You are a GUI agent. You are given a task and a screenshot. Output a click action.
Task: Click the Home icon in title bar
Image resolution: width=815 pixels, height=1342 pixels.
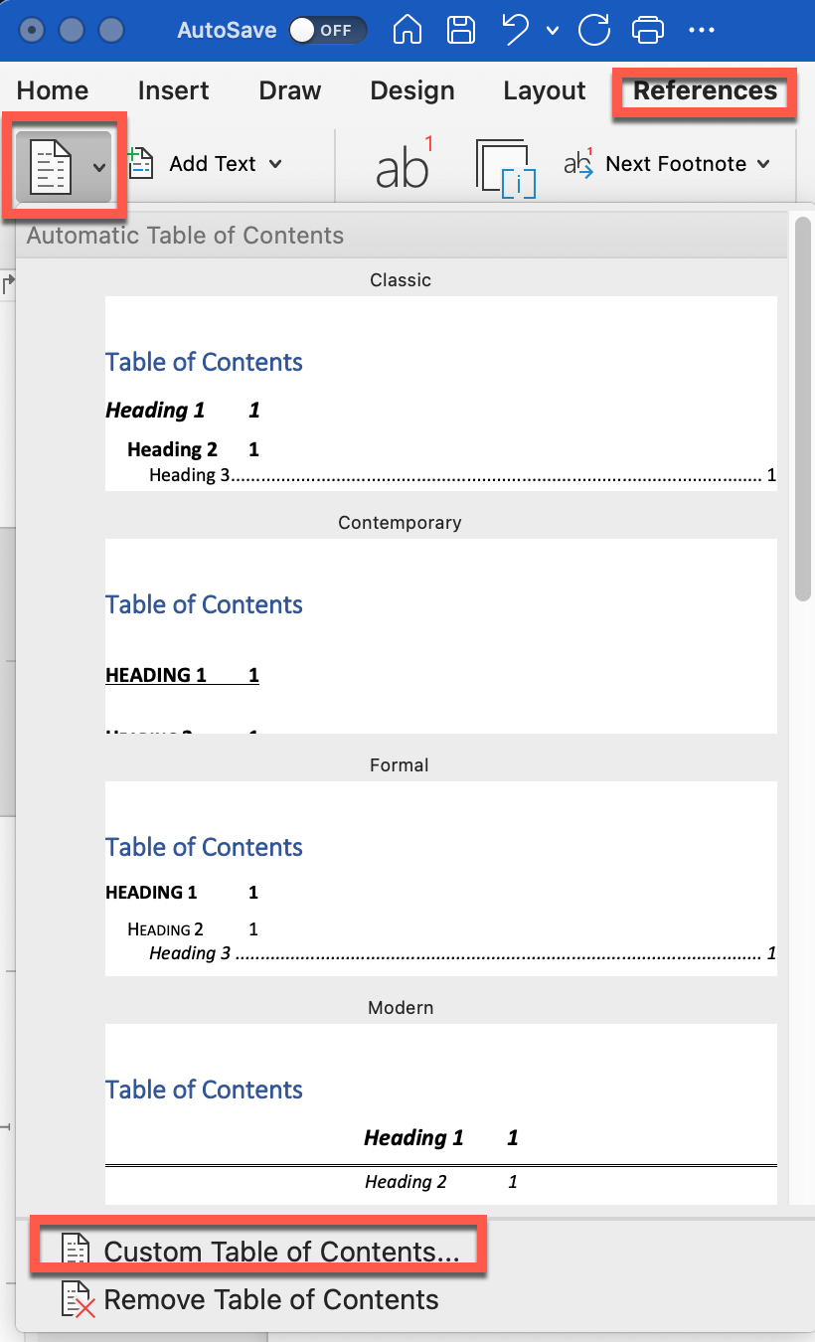pyautogui.click(x=407, y=30)
